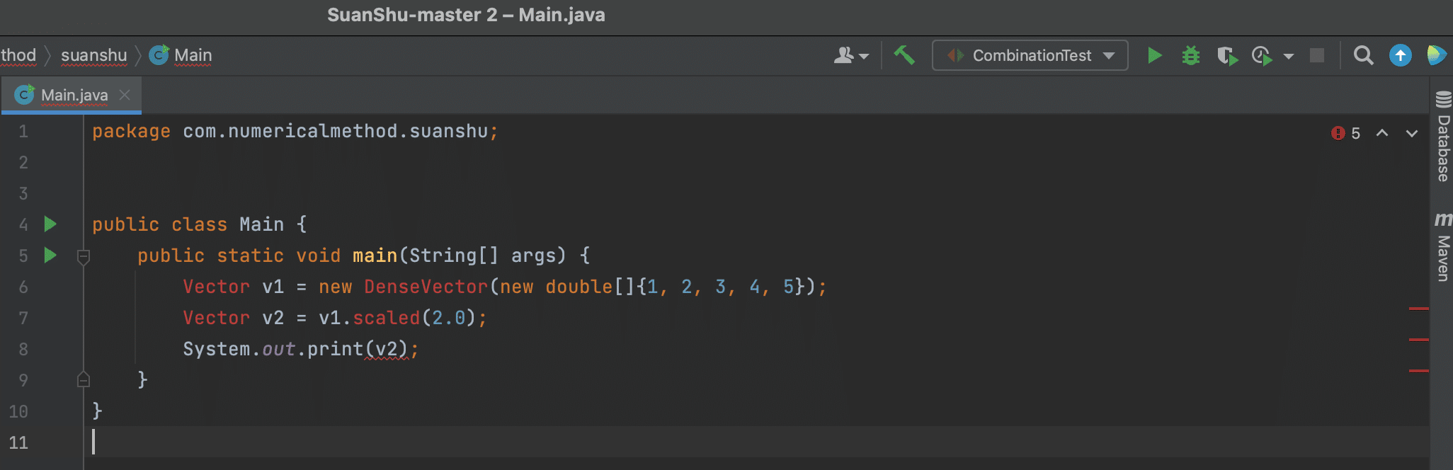This screenshot has width=1453, height=470.
Task: Click the Vector type on line 6
Action: click(x=216, y=287)
